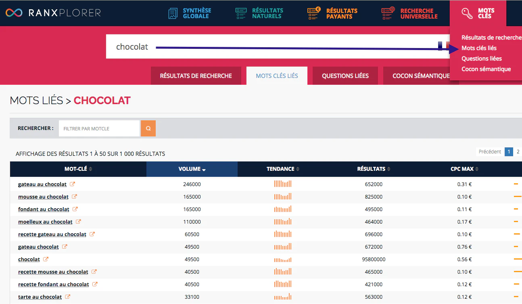This screenshot has width=522, height=304.
Task: Click external link icon for recette fondant au chocolat
Action: click(95, 284)
